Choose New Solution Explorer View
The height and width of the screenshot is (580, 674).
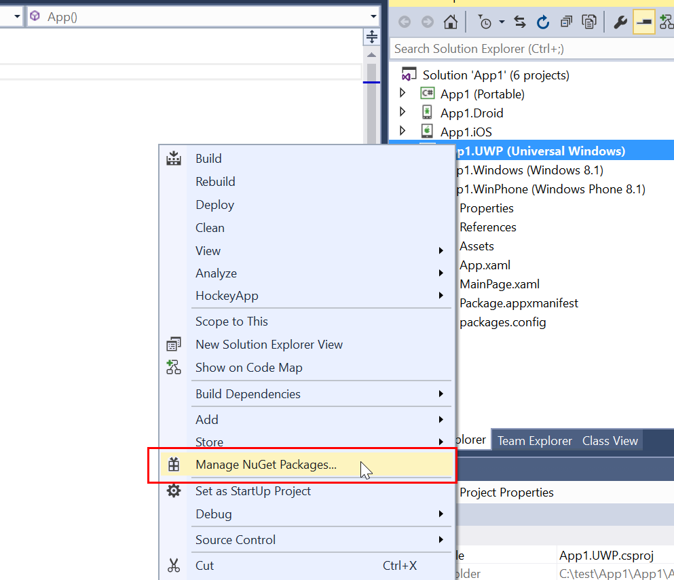pyautogui.click(x=306, y=345)
